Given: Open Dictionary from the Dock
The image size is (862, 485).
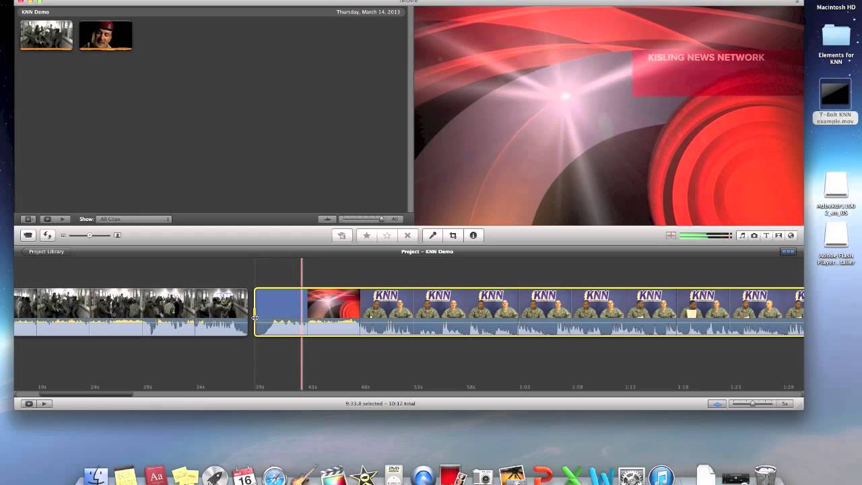Looking at the screenshot, I should (x=156, y=476).
